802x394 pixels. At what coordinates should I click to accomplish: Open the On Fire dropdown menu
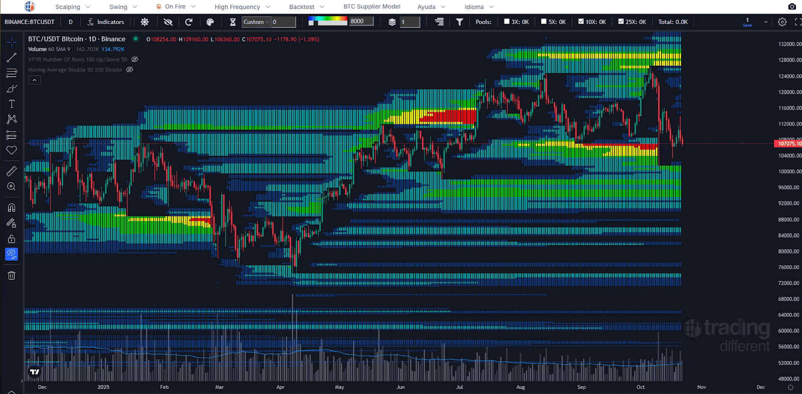pyautogui.click(x=176, y=7)
